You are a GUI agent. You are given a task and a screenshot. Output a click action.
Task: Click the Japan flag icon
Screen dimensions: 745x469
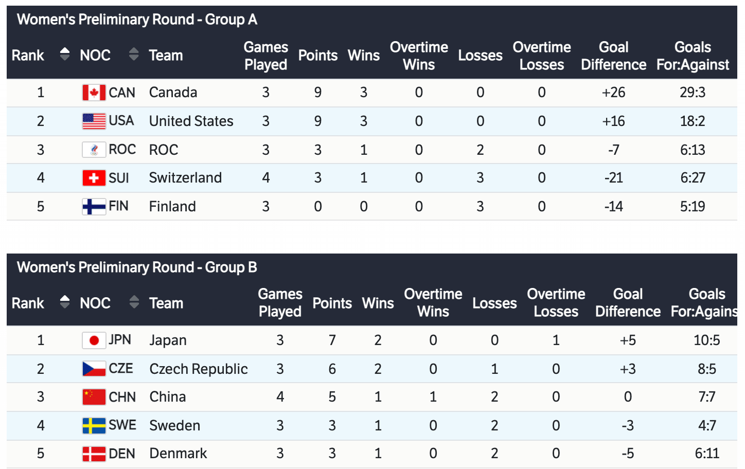click(x=94, y=340)
